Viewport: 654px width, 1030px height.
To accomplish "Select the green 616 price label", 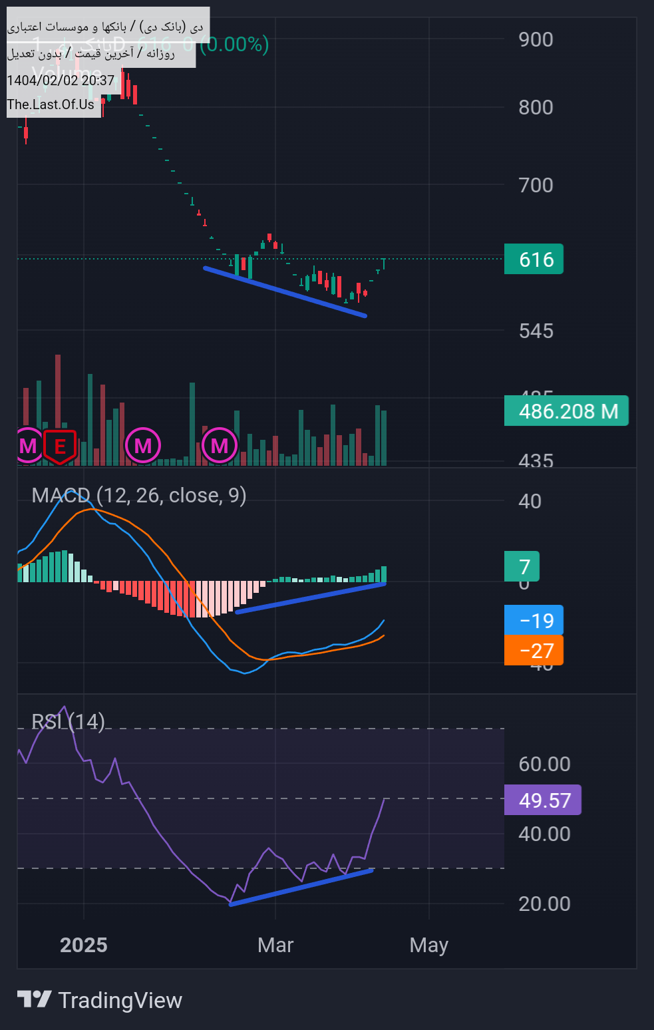I will (x=534, y=259).
